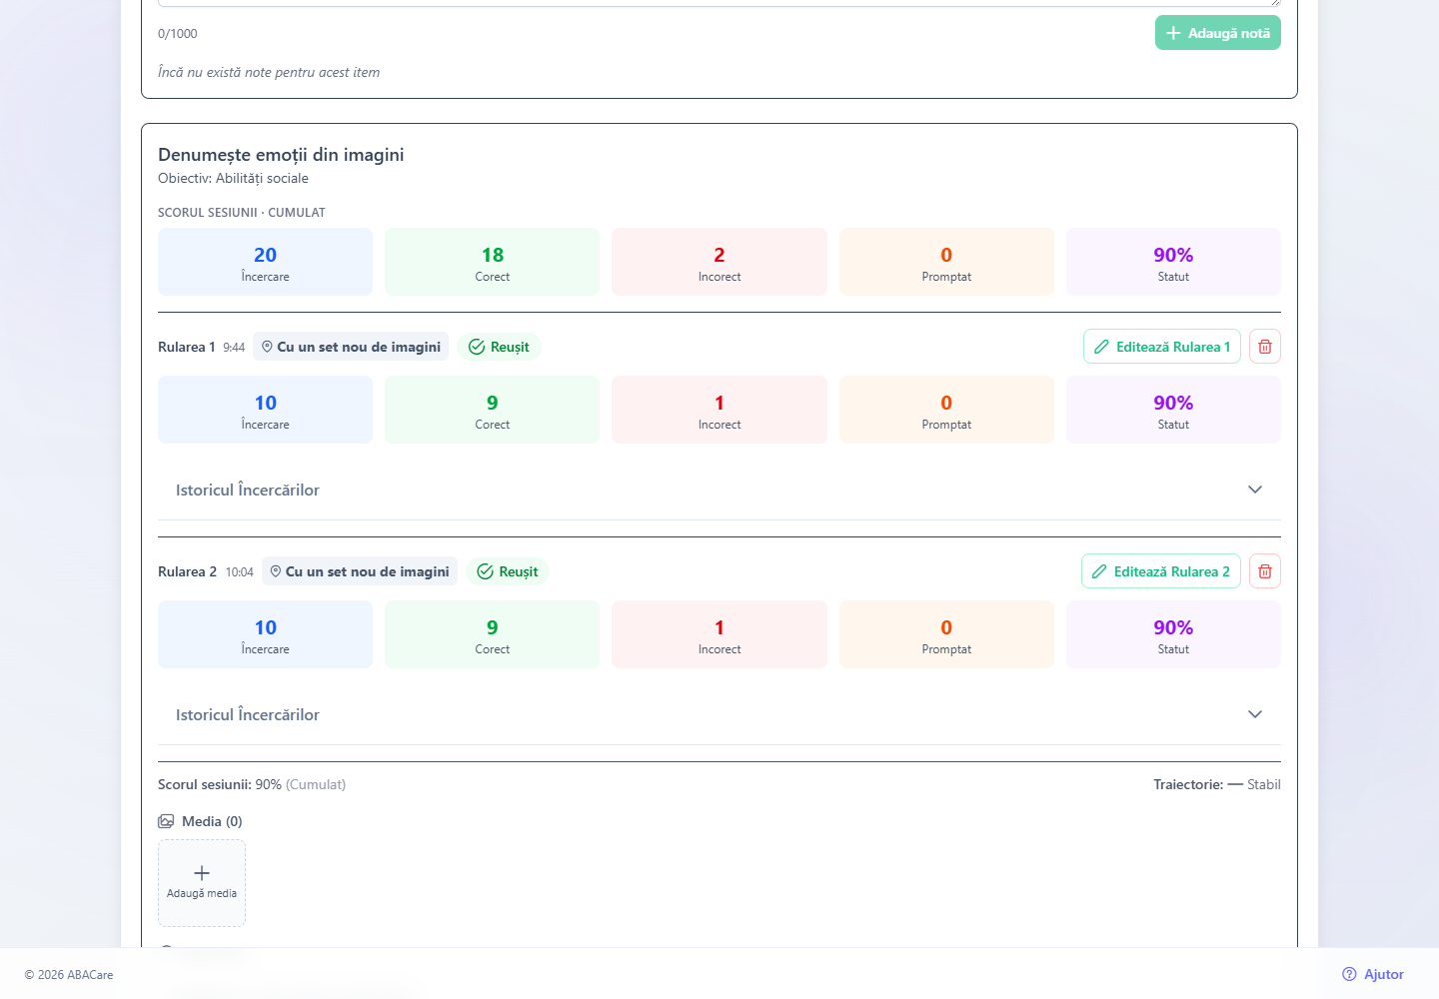Click the pencil icon in Editează Rularea 2

click(1099, 571)
